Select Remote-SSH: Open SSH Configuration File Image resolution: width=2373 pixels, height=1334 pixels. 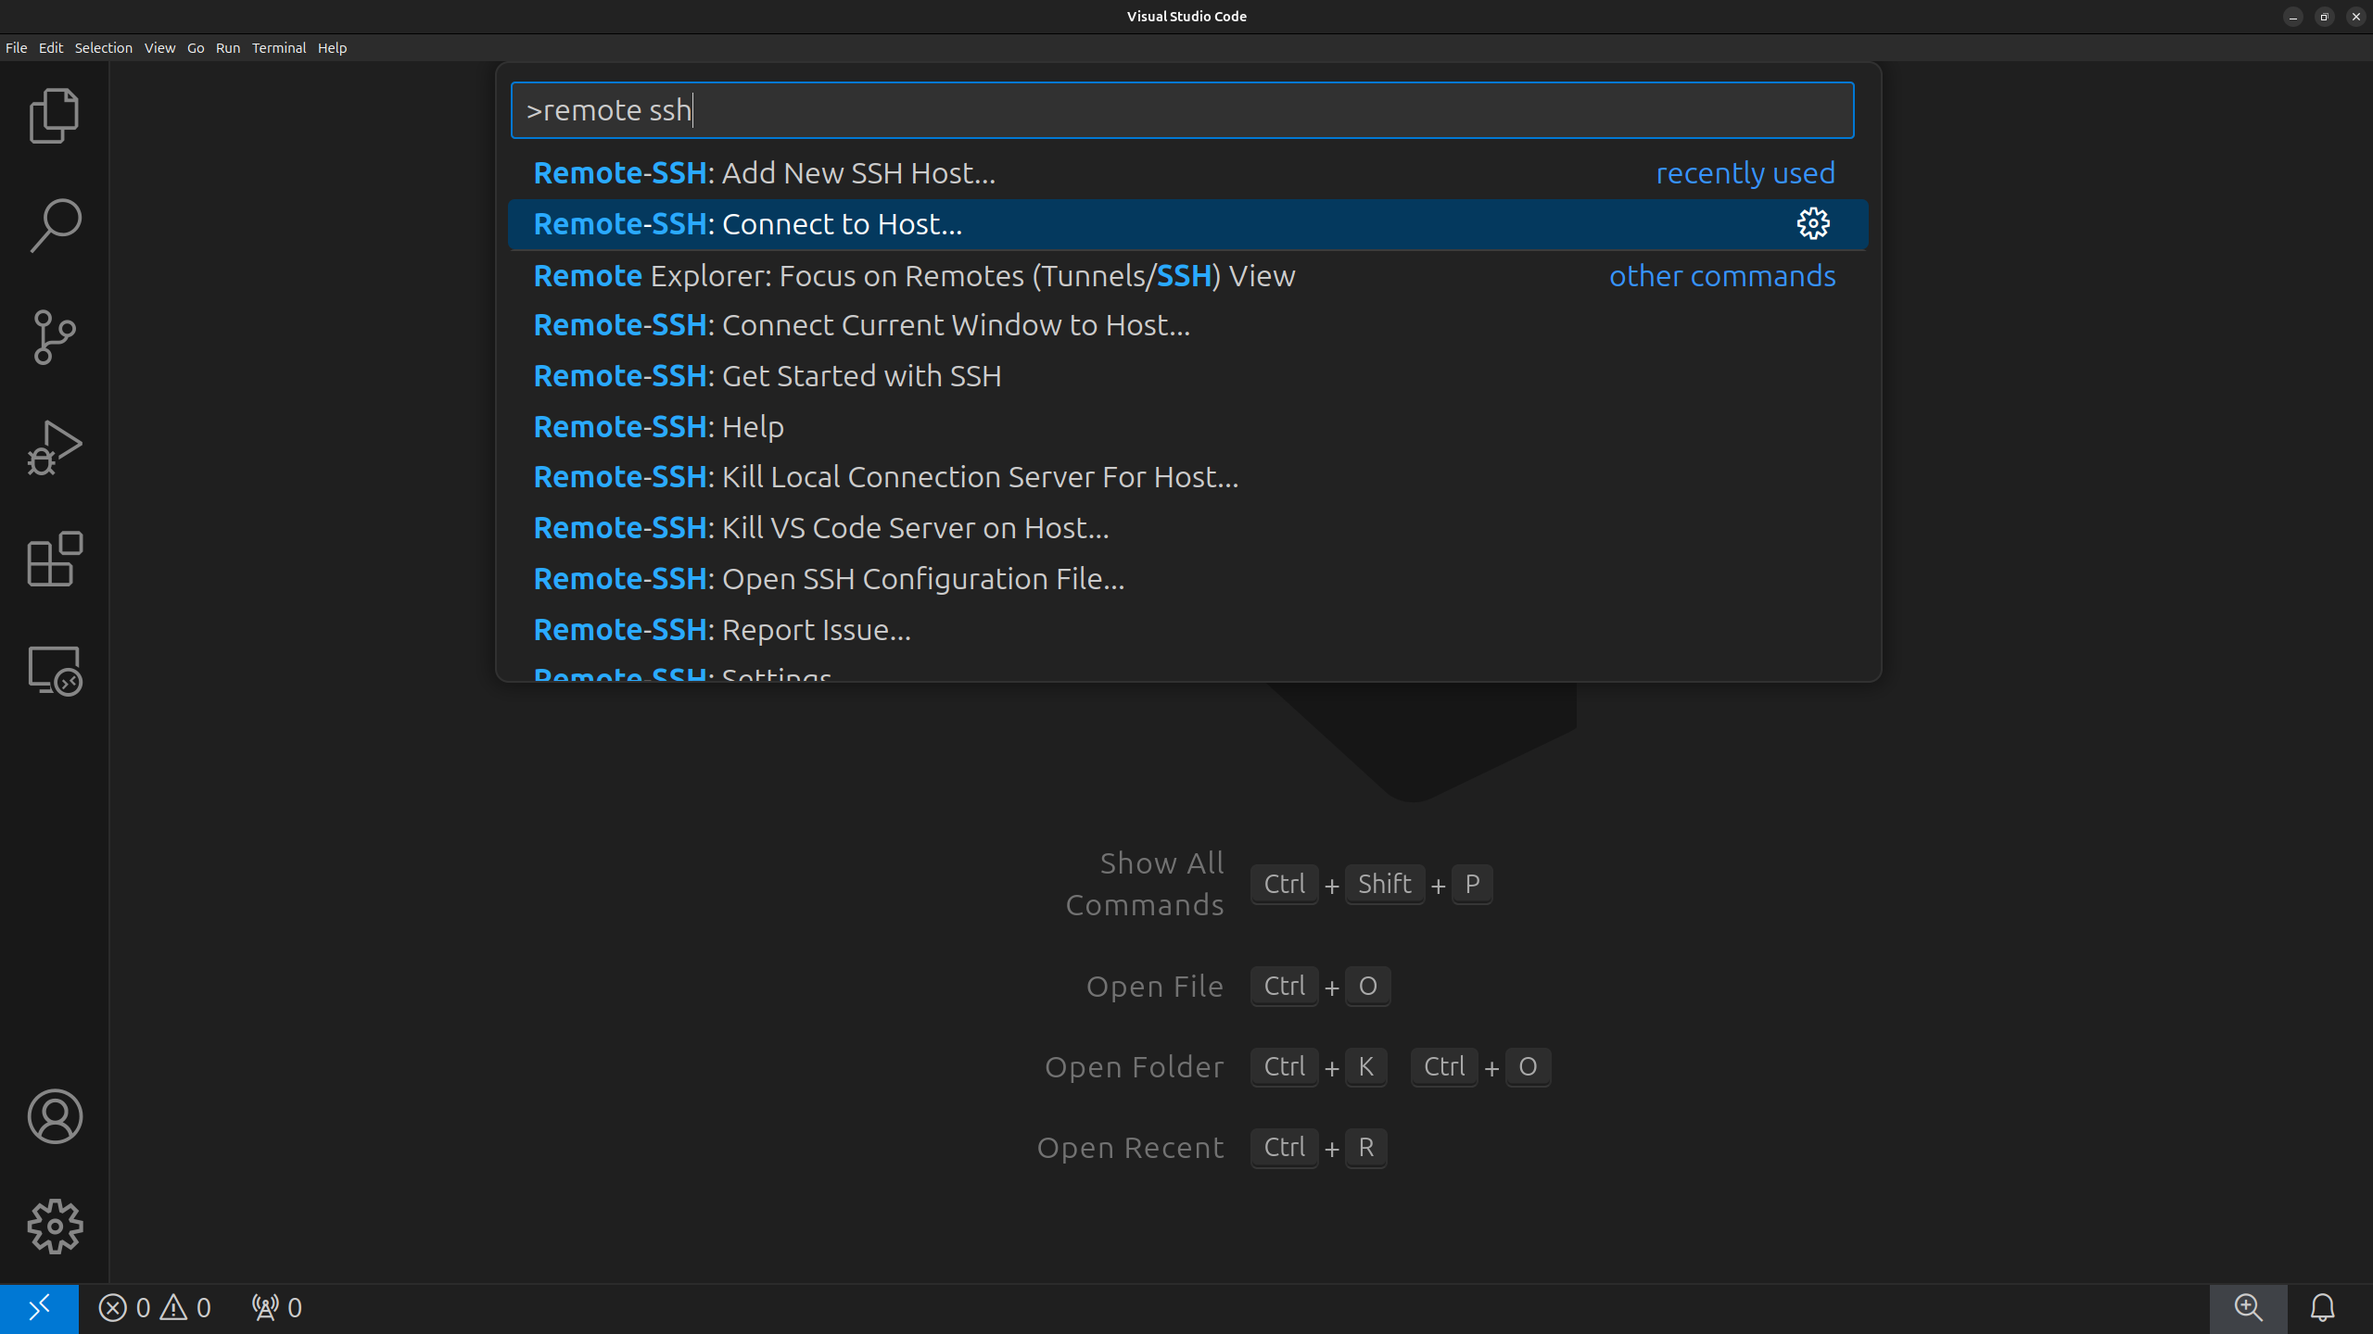pyautogui.click(x=829, y=579)
